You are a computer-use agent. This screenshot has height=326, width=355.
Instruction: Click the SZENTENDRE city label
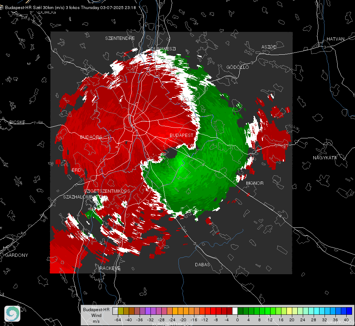click(x=120, y=38)
